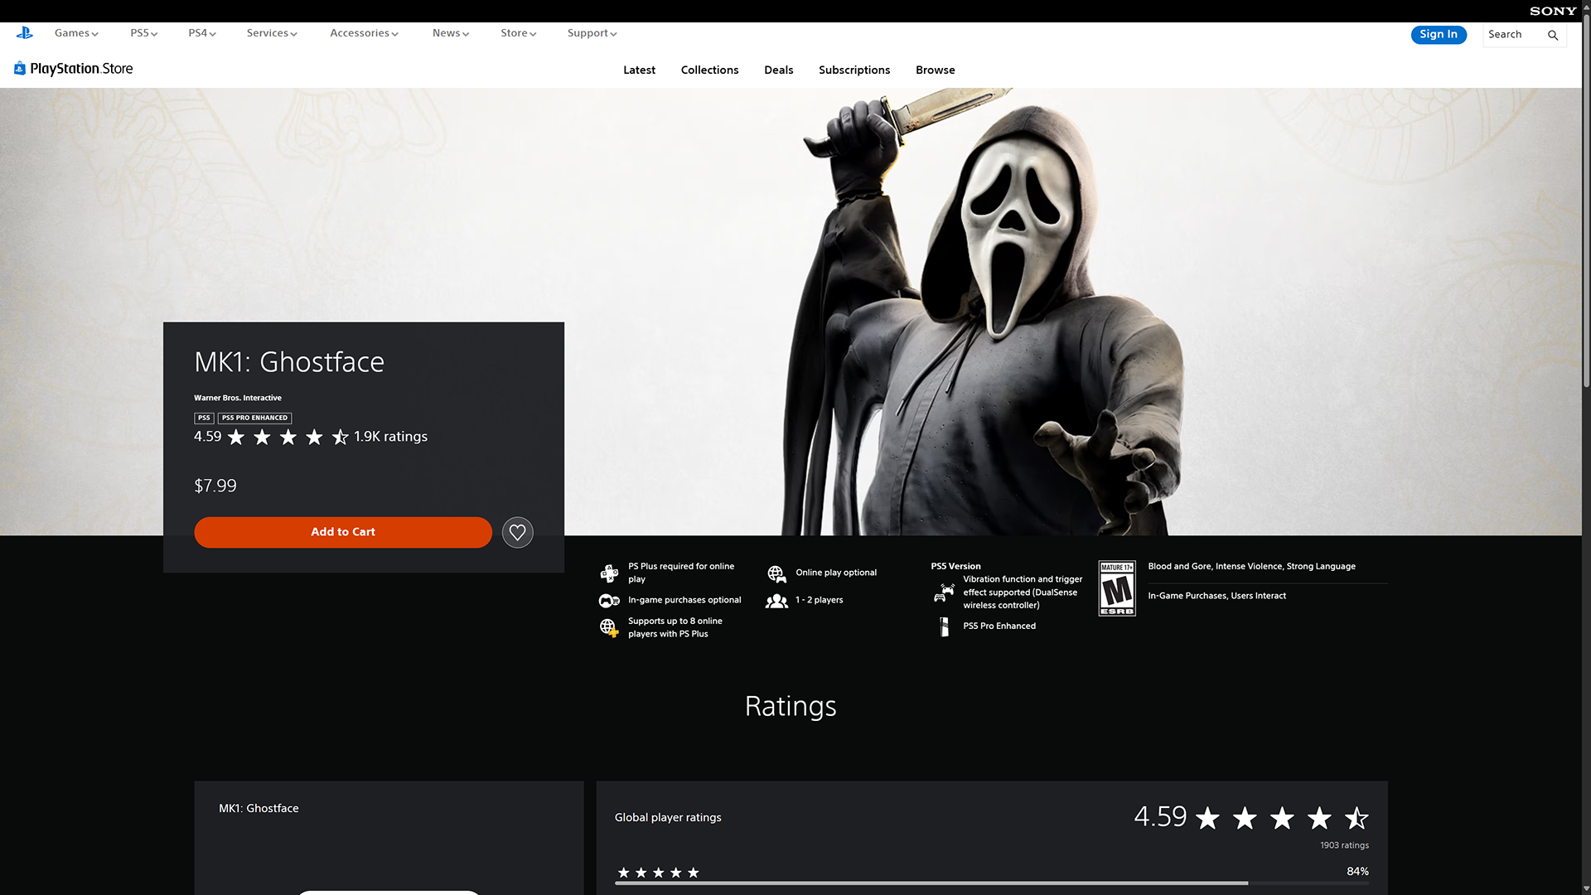Click the in-game purchases optional icon
Image resolution: width=1591 pixels, height=895 pixels.
pyautogui.click(x=609, y=600)
